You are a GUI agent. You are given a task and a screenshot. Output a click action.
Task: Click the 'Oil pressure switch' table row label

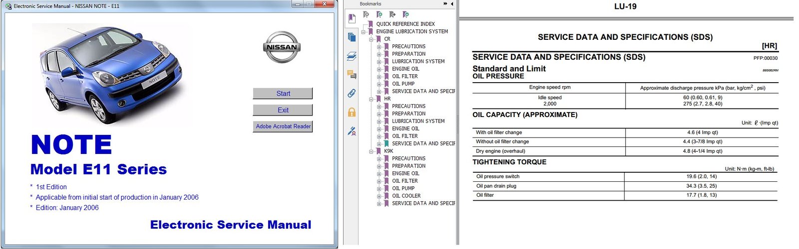coord(497,176)
